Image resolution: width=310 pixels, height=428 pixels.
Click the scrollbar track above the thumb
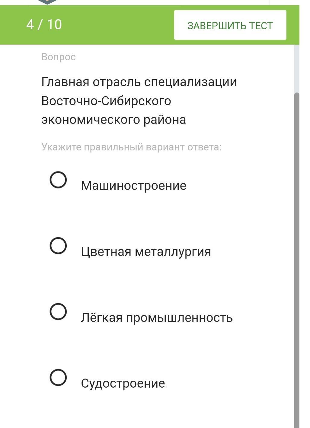[297, 68]
